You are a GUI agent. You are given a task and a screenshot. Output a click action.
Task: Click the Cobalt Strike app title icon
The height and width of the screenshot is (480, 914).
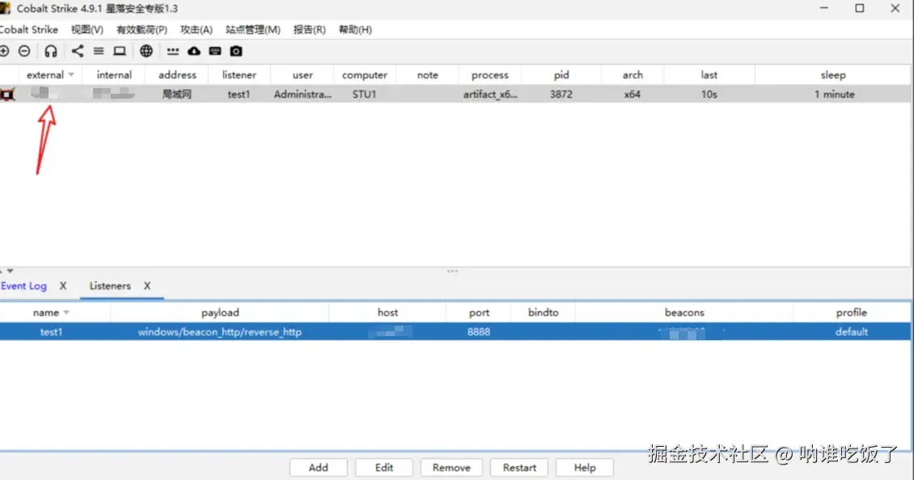[5, 9]
